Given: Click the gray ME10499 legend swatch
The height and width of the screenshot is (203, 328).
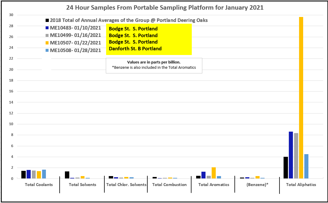Looking at the screenshot, I should [x=47, y=35].
